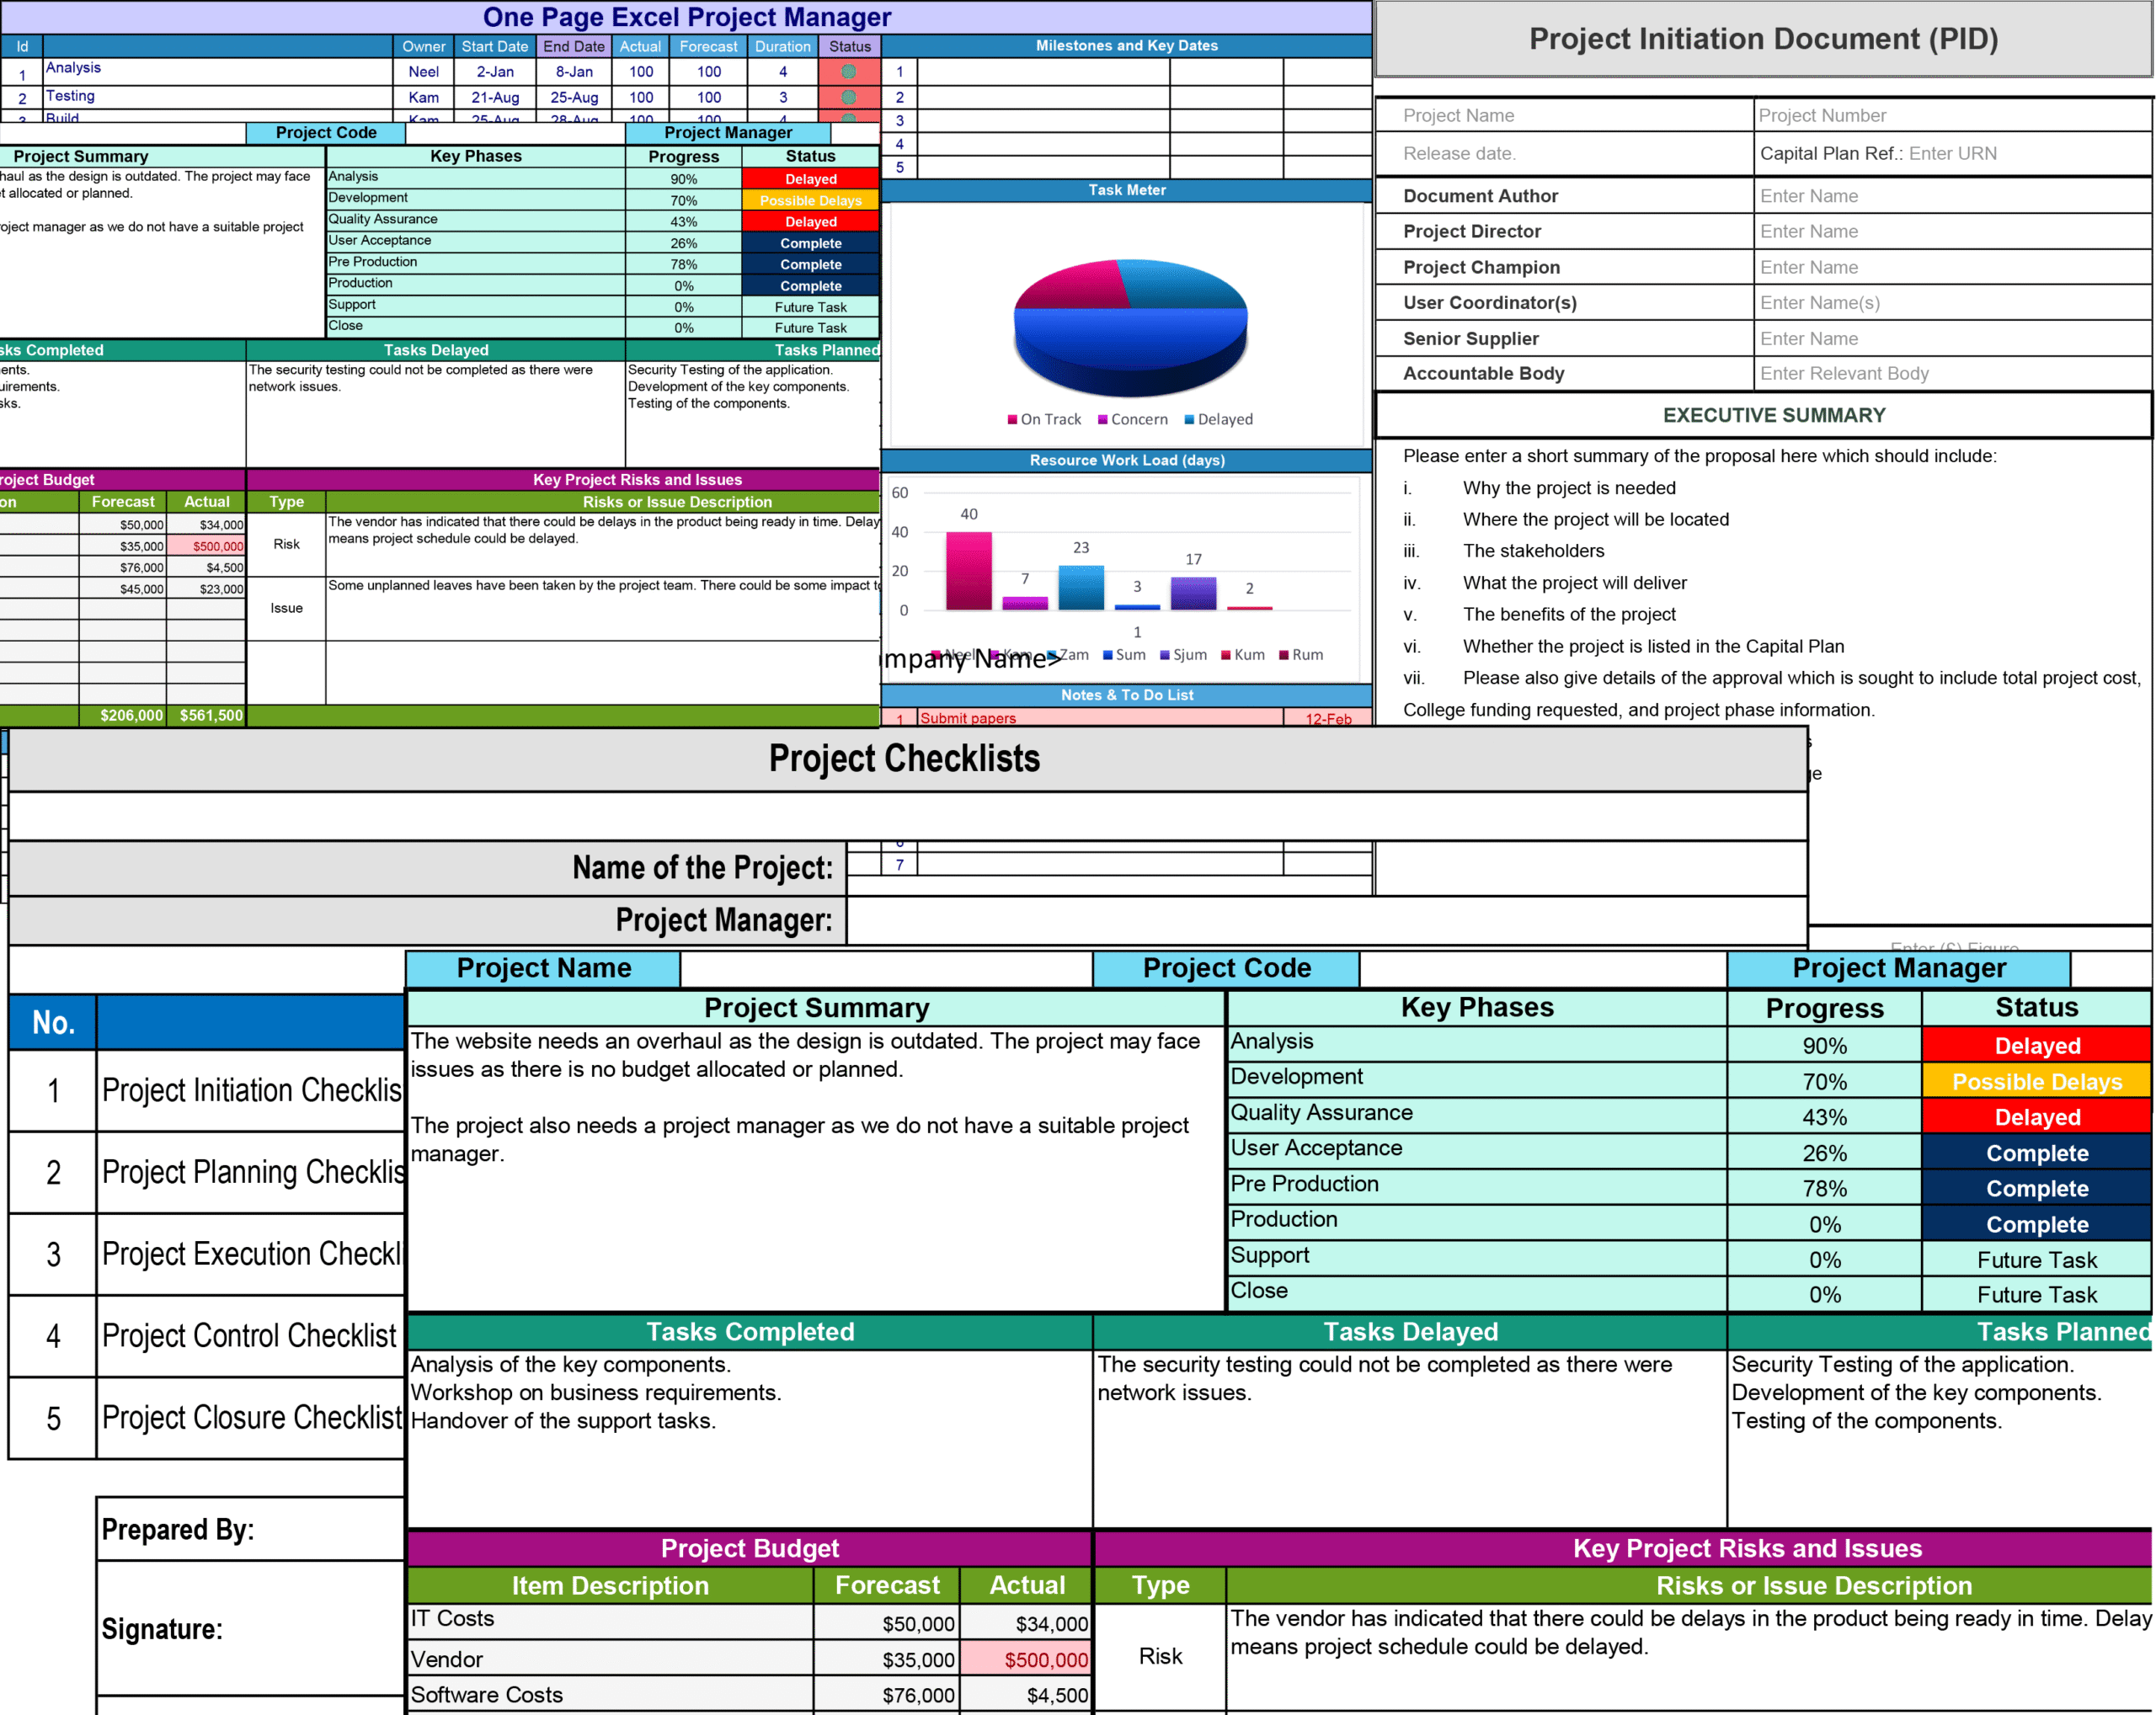
Task: Click the red Delayed status cell for Quality Assurance
Action: click(2036, 1116)
